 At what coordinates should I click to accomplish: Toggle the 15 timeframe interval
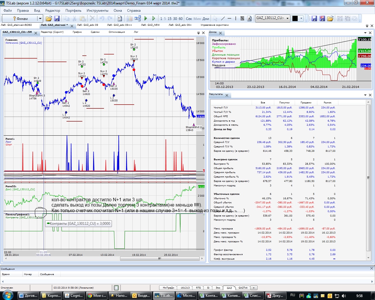(170, 18)
